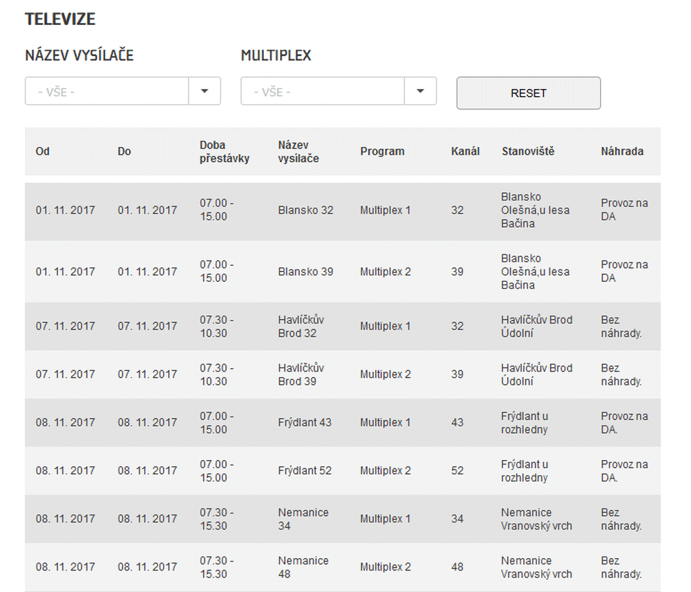Click the Program column header
Viewport: 691px width, 592px height.
pos(382,152)
